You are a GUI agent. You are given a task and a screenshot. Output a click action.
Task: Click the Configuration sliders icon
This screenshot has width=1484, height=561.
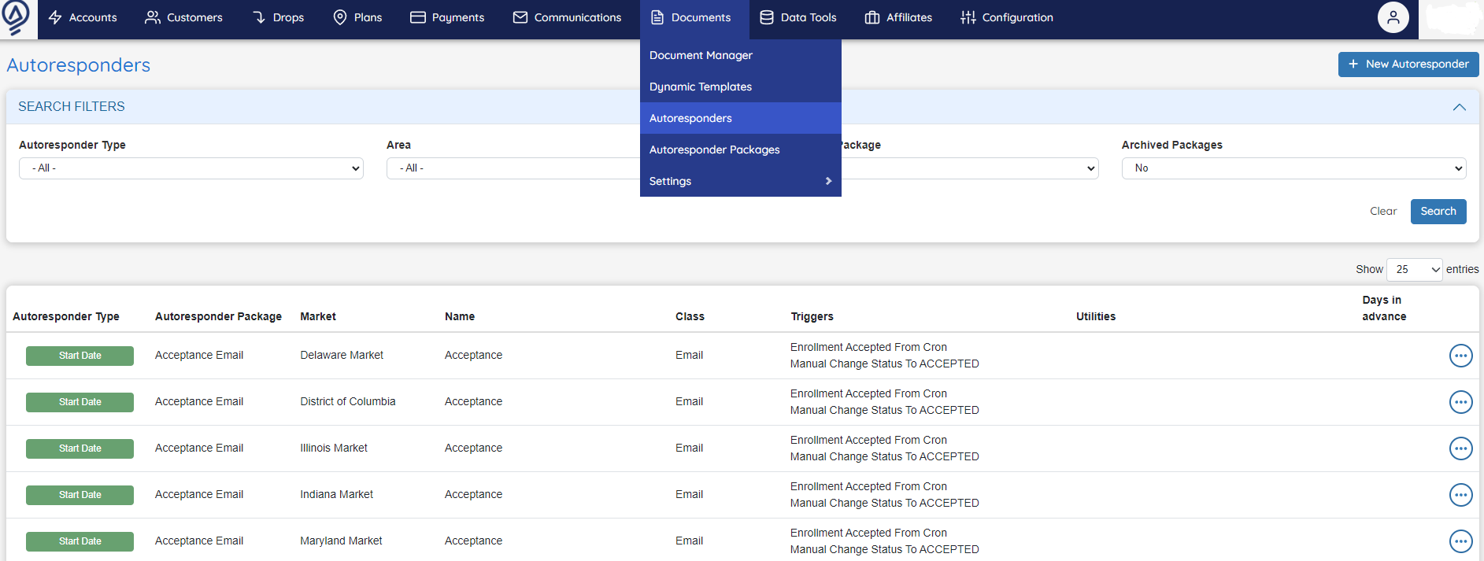click(x=968, y=17)
